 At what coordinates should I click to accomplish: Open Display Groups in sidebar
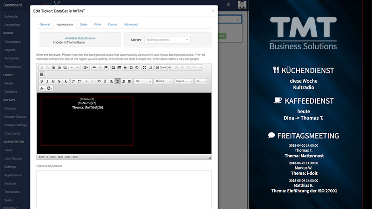[15, 117]
